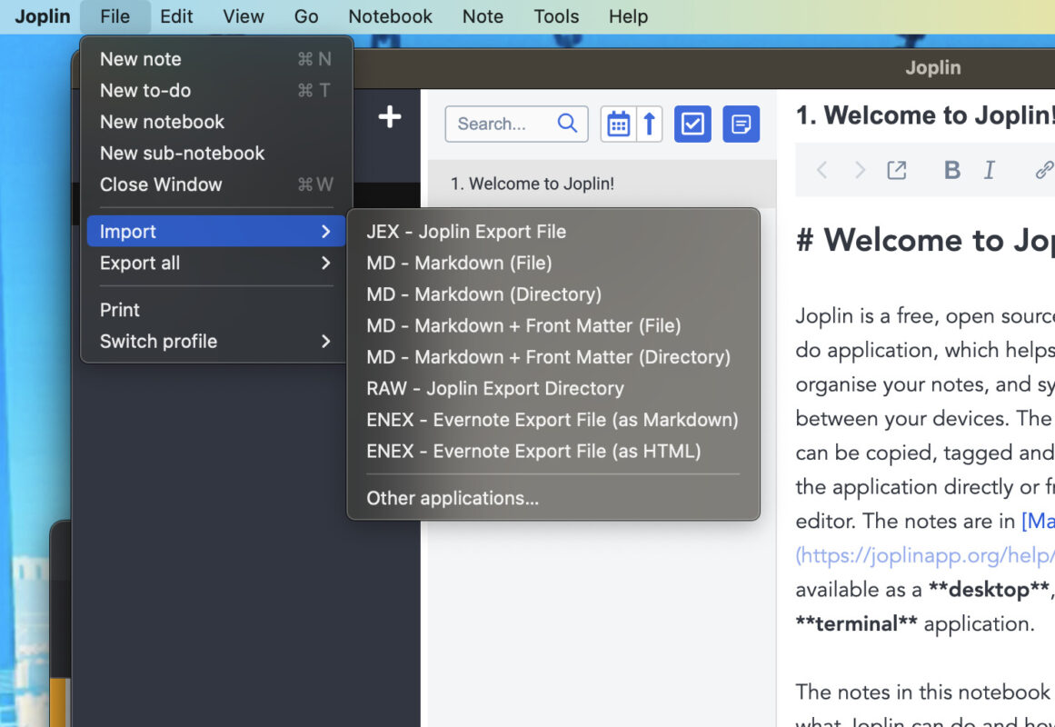Reverse sort order with the arrow icon
This screenshot has width=1055, height=727.
click(649, 124)
